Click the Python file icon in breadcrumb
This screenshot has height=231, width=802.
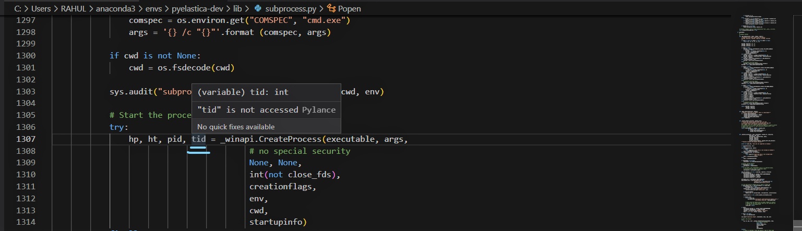click(x=258, y=8)
